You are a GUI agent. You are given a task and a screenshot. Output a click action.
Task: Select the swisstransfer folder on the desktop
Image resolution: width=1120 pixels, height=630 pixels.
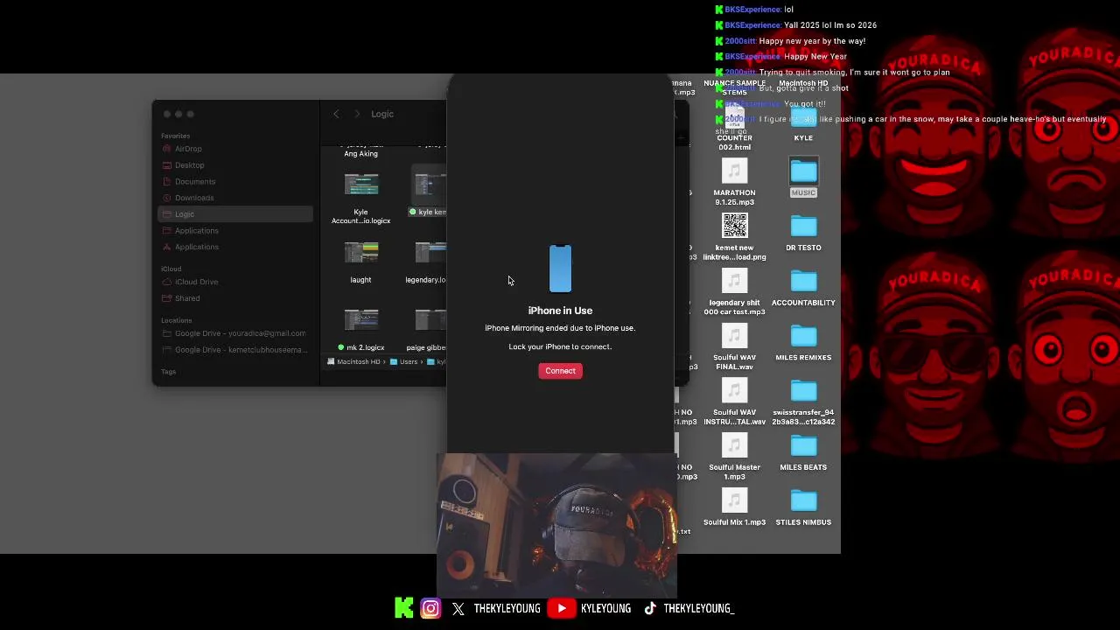[803, 402]
